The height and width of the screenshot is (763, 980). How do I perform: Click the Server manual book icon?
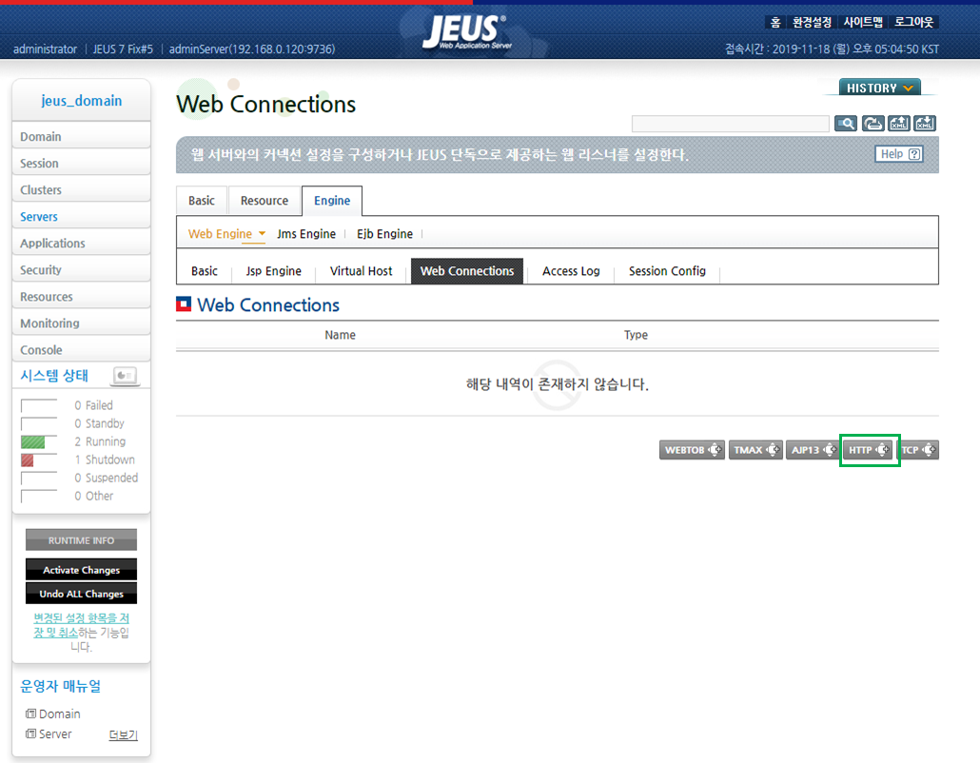[30, 734]
